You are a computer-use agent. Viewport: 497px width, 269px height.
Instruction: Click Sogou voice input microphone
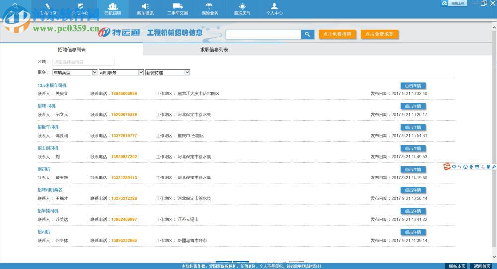(471, 167)
